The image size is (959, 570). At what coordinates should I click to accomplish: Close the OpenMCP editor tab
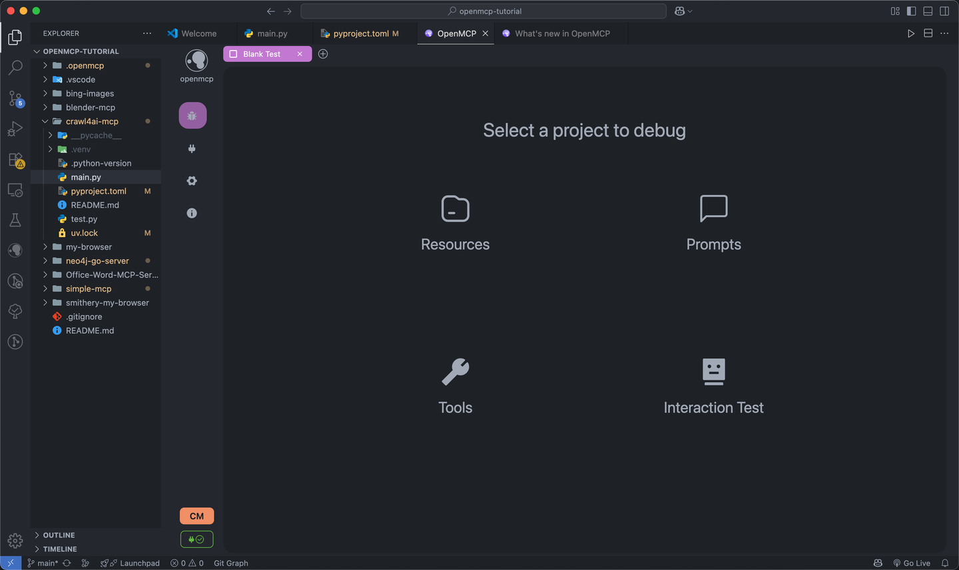pos(485,33)
